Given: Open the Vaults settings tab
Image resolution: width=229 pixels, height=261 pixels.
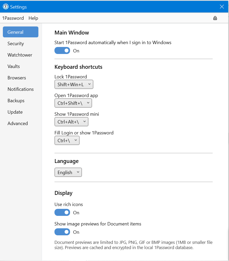Looking at the screenshot, I should (x=14, y=66).
